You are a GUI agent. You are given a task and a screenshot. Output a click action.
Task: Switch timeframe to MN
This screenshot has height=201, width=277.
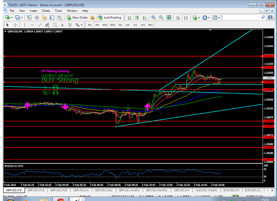(x=150, y=25)
